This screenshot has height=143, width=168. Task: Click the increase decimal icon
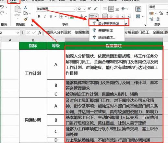tap(151, 19)
